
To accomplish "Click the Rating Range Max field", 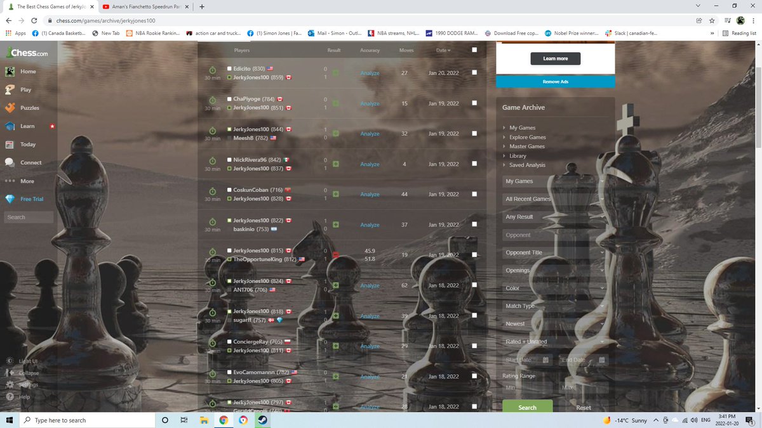I will click(584, 387).
